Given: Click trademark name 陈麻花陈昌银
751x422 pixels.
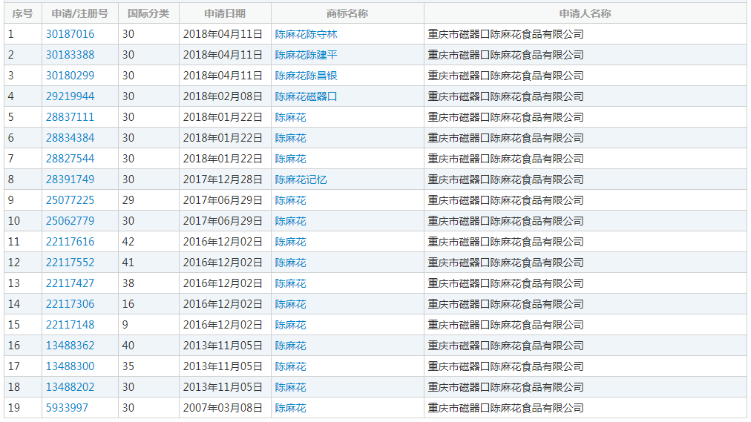Looking at the screenshot, I should pyautogui.click(x=306, y=76).
